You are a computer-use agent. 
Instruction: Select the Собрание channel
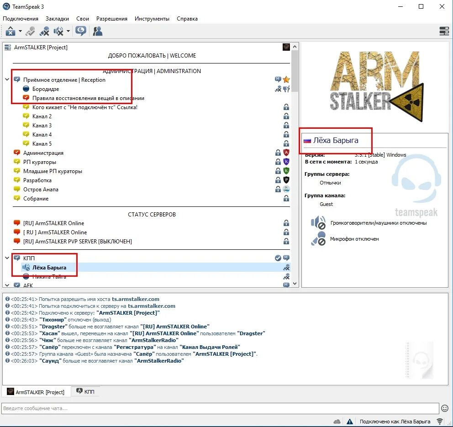(36, 199)
